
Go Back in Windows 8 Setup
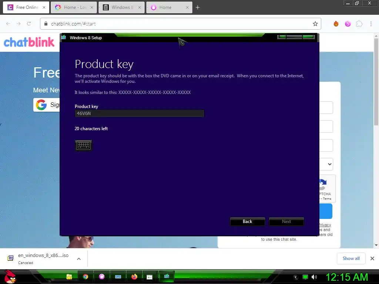pos(248,222)
